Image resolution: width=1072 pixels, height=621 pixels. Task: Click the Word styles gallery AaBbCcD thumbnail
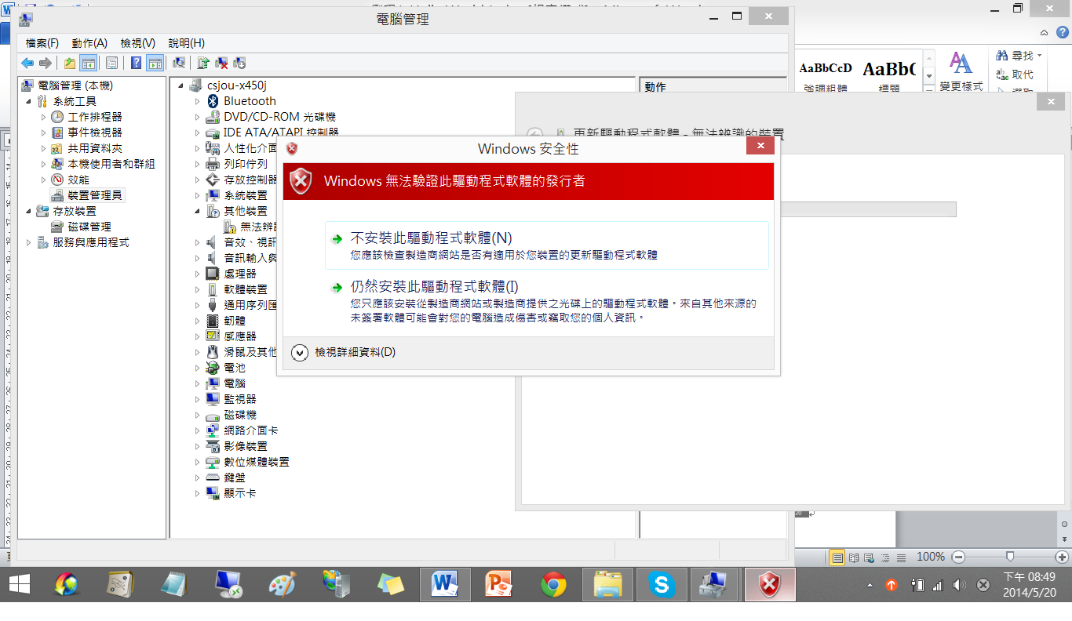point(826,72)
